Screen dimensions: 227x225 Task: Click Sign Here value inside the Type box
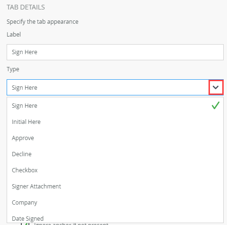pos(25,87)
